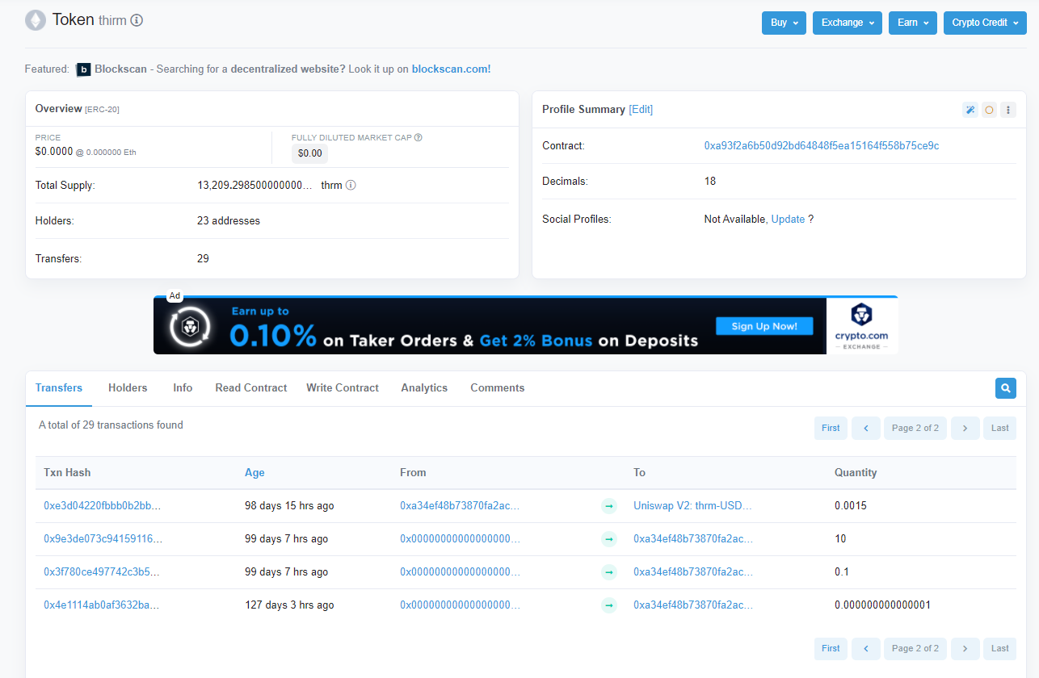Click the quantity value 0.0015
The image size is (1039, 678).
851,506
